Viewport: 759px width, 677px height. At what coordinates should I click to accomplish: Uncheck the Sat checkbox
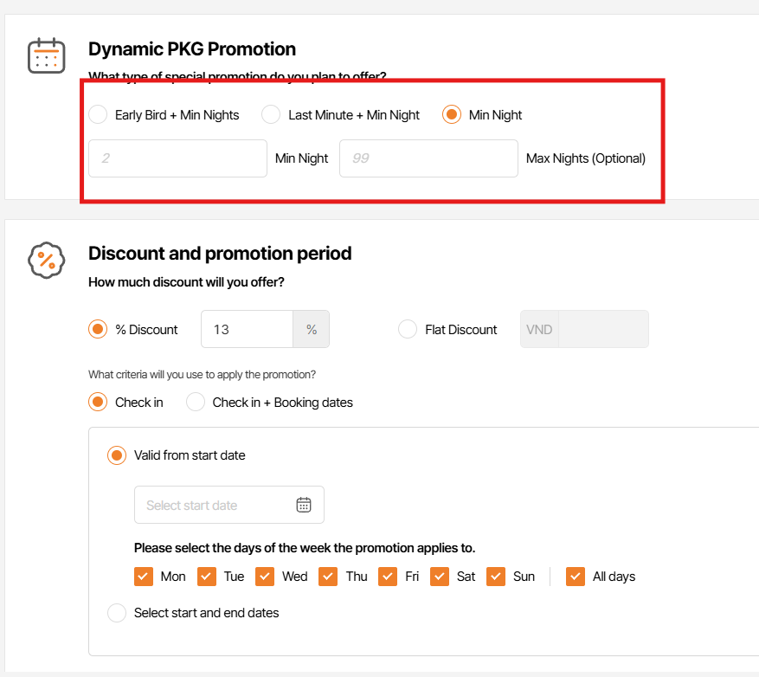click(440, 577)
